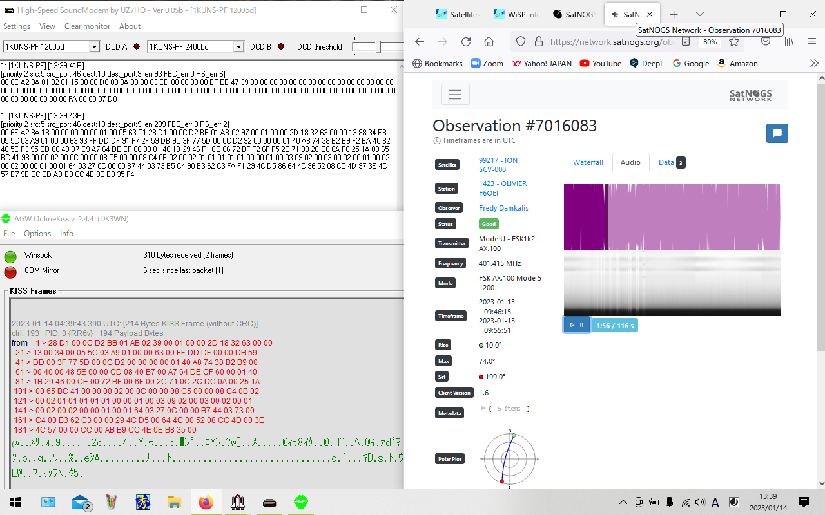Click the site security padlock icon
This screenshot has width=825, height=515.
click(538, 42)
